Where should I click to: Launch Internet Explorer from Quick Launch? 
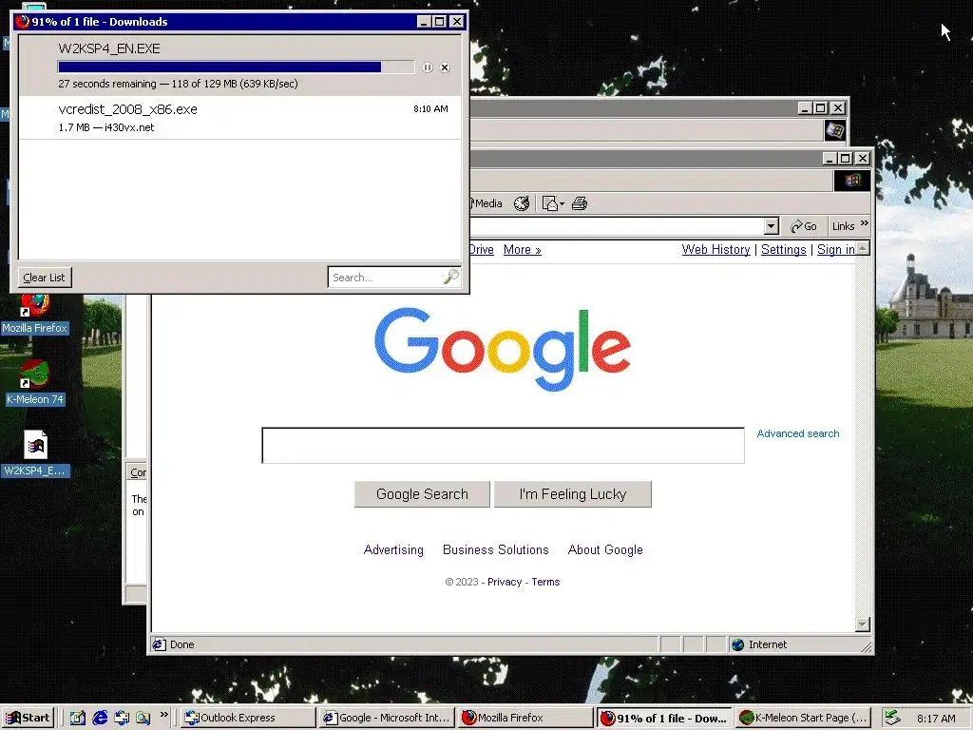(x=100, y=718)
